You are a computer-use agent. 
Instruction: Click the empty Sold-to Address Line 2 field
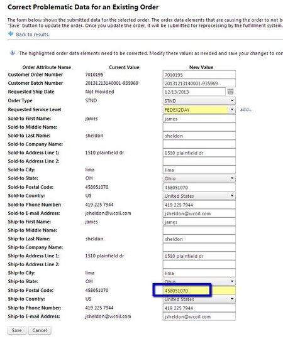[199, 161]
